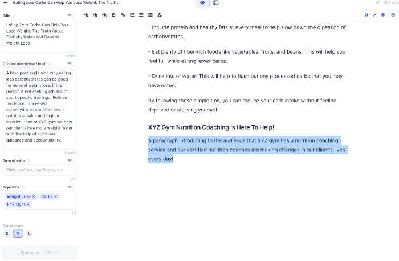Toggle the Keywords switch

(71, 187)
